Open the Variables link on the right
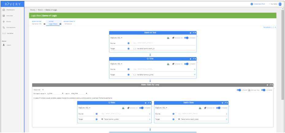 coord(269,27)
